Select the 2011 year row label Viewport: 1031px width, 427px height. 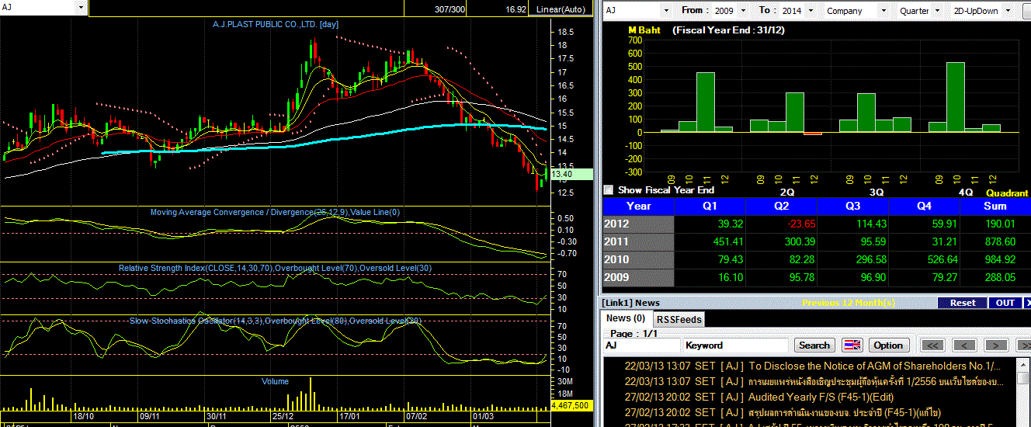[638, 242]
